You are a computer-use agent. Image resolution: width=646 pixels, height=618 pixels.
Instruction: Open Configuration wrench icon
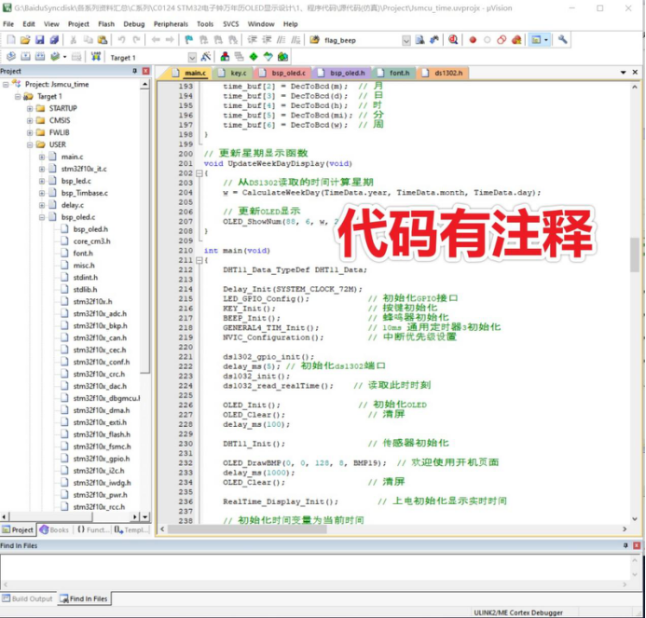pos(562,39)
